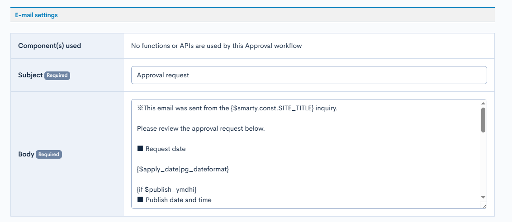Click the Component(s) used label
Viewport: 512px width, 222px height.
50,46
